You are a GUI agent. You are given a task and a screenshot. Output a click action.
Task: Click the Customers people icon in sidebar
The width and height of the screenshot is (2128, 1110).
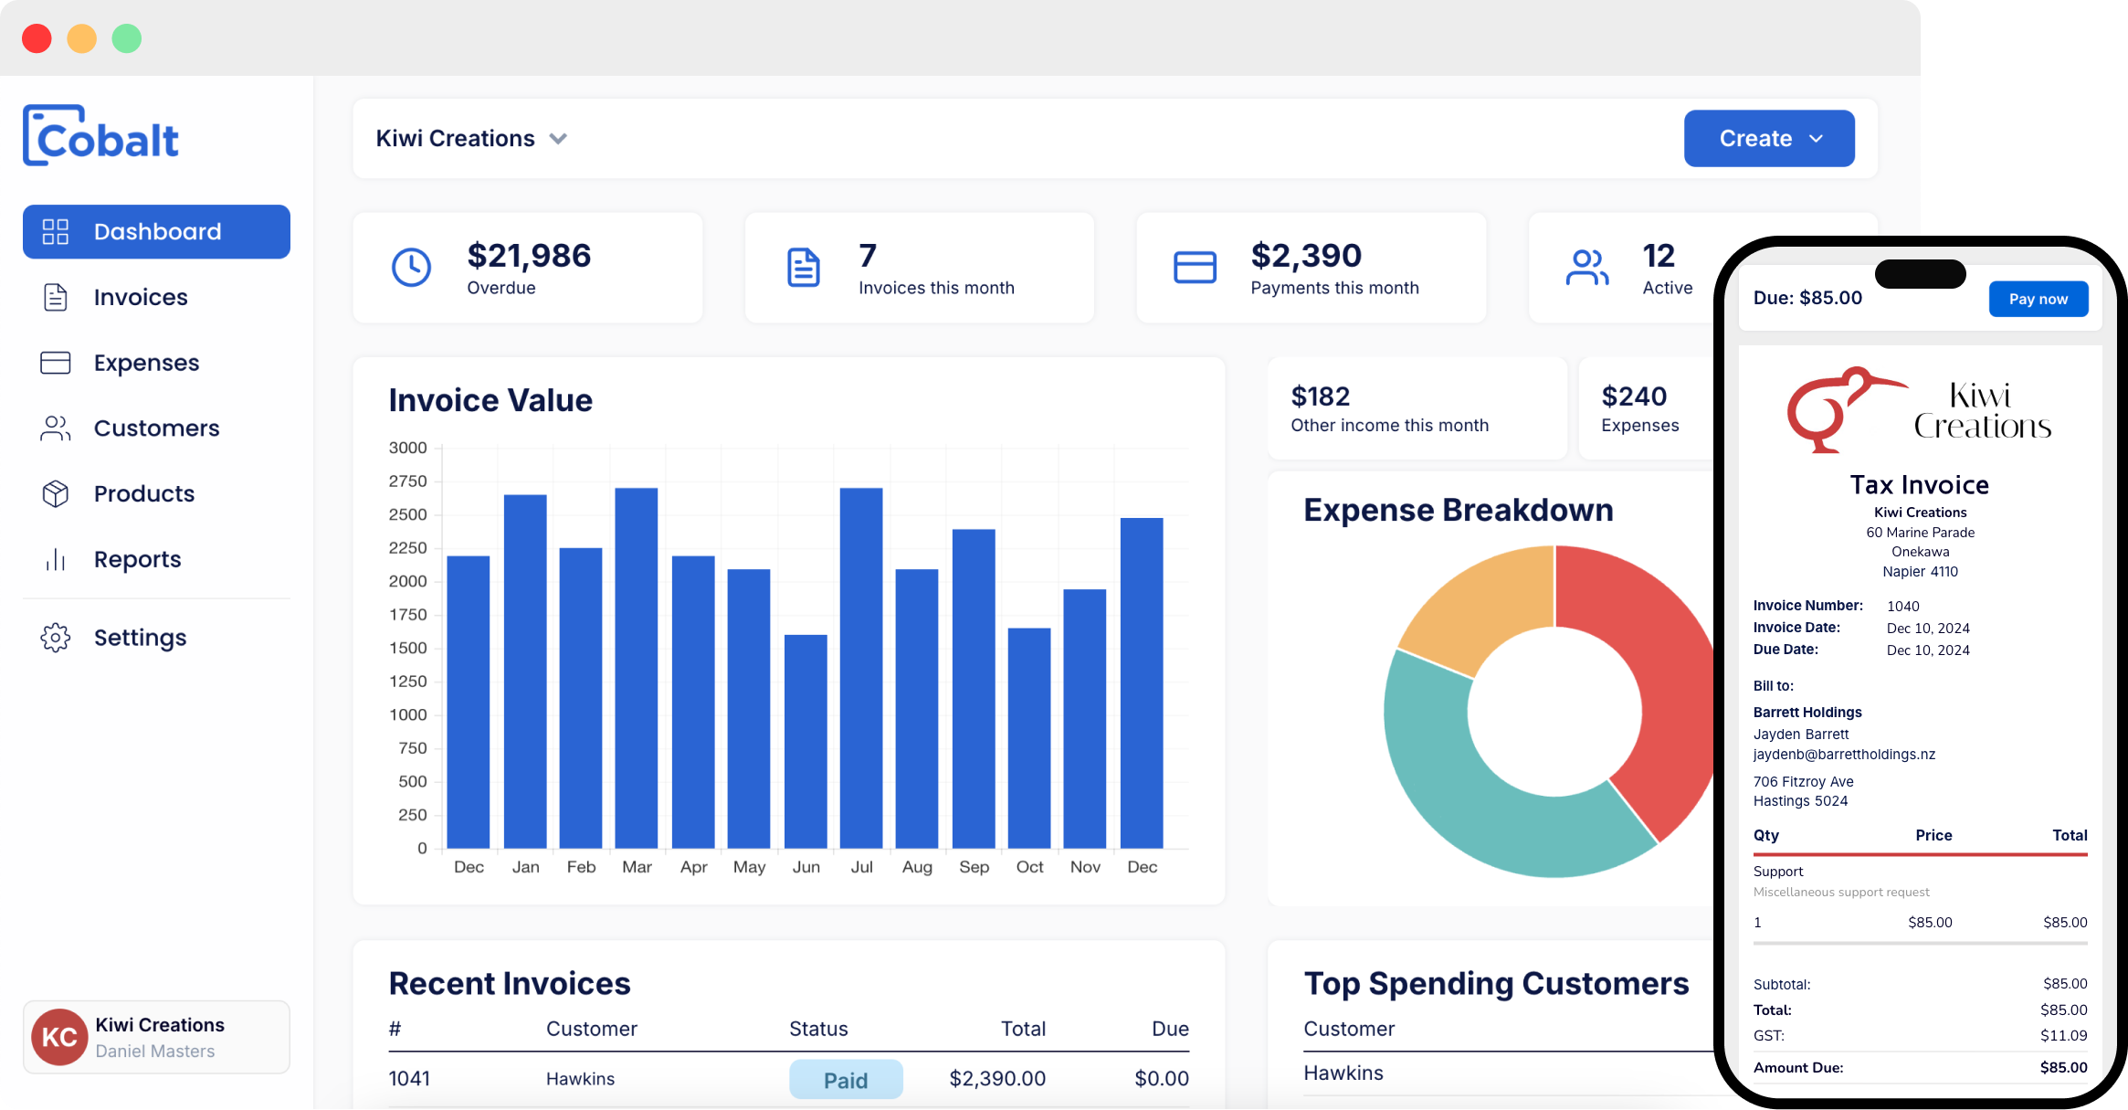tap(56, 428)
